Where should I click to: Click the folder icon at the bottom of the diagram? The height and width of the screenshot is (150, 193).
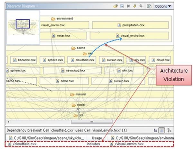coord(76,116)
